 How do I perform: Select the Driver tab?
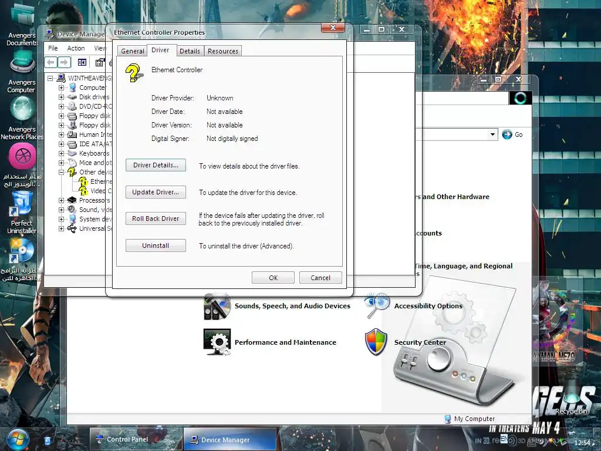(x=160, y=50)
